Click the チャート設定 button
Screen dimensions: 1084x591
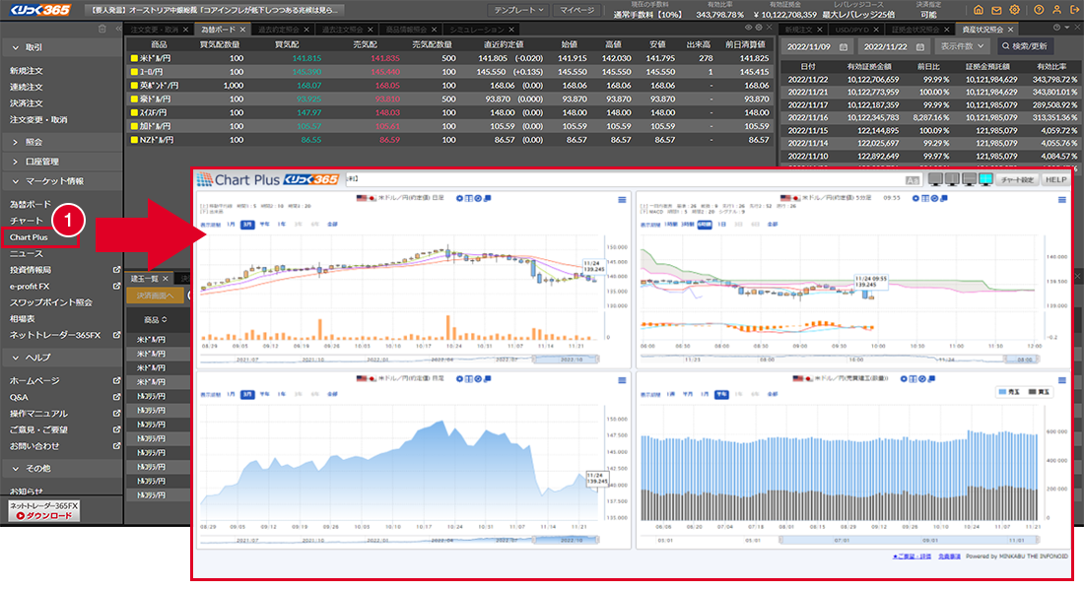click(x=1018, y=179)
